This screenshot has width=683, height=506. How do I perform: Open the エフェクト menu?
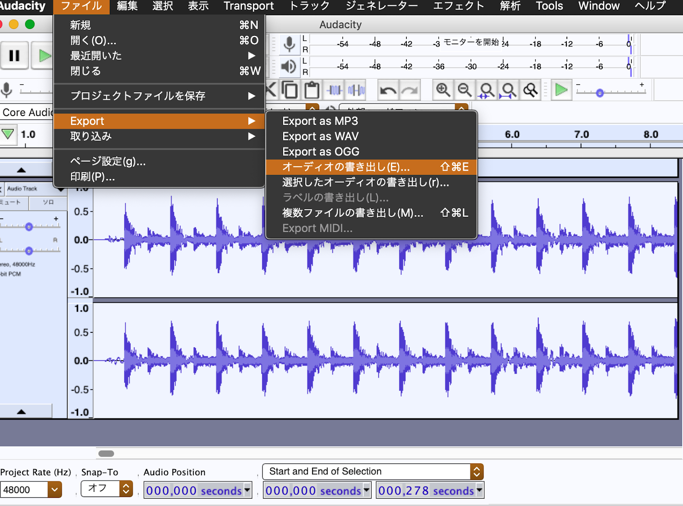(x=458, y=6)
